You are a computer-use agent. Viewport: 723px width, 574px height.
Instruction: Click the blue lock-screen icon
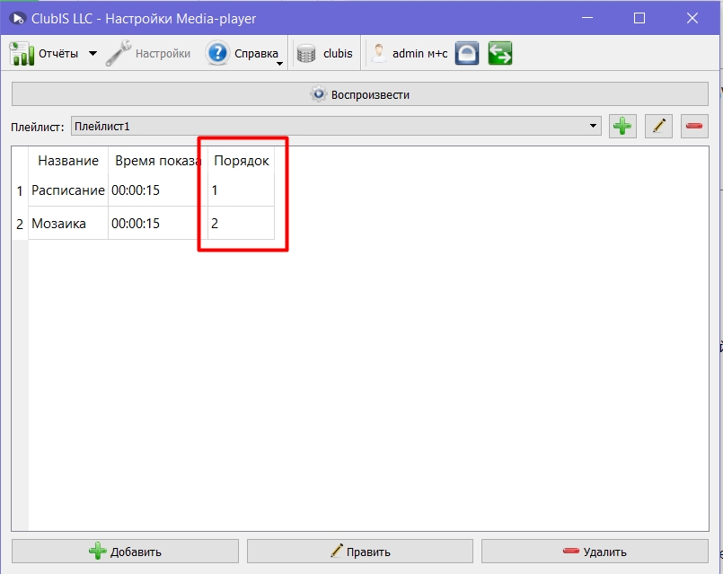467,54
